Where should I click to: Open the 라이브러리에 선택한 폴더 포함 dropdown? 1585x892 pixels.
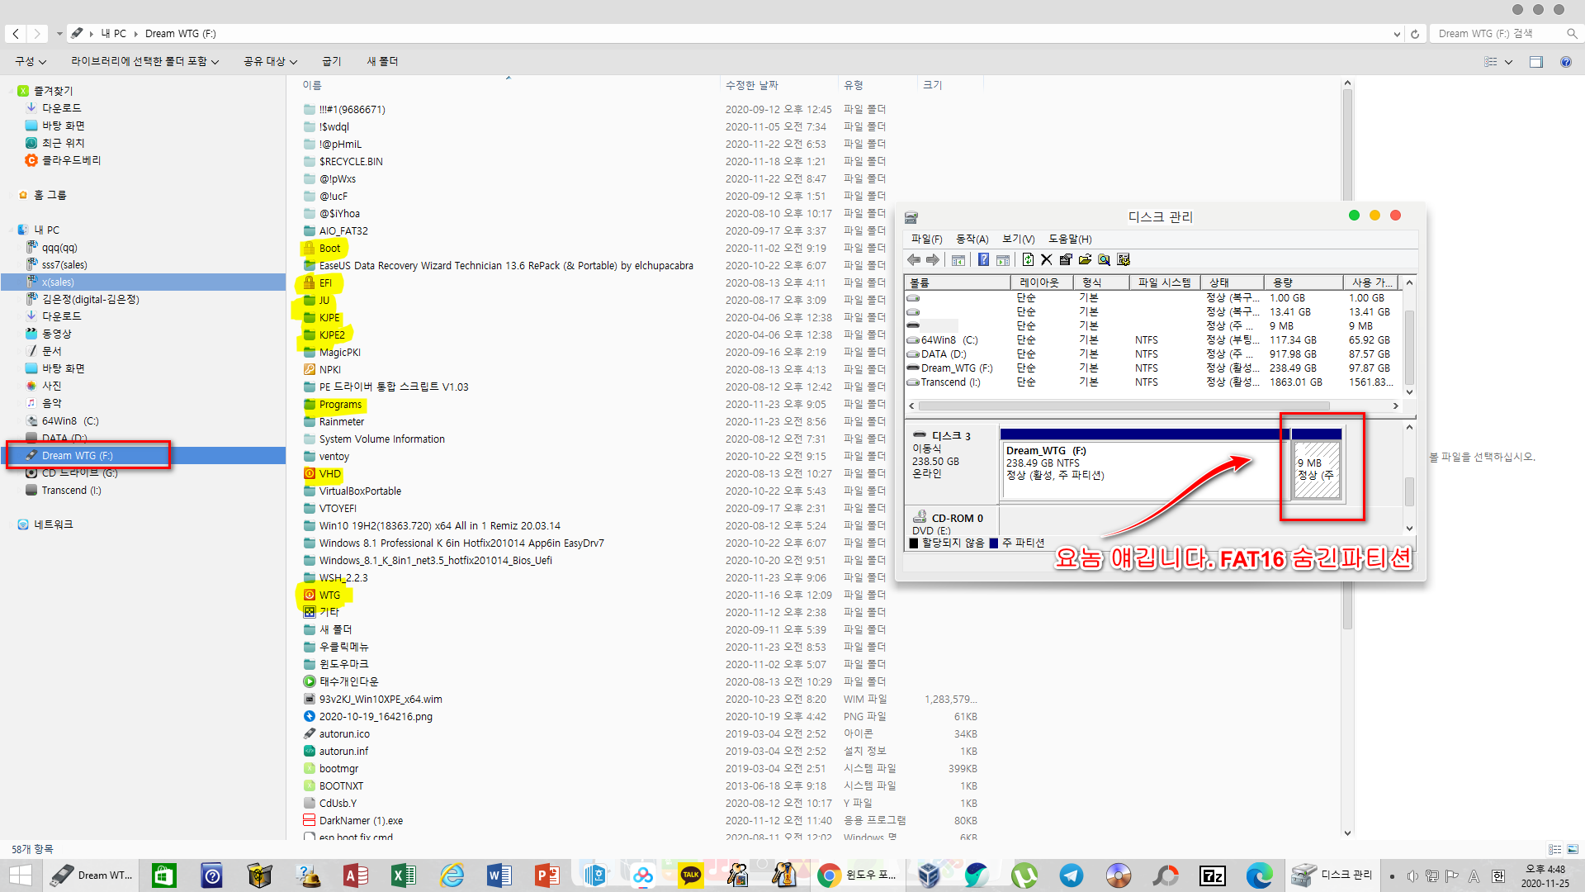(x=144, y=62)
